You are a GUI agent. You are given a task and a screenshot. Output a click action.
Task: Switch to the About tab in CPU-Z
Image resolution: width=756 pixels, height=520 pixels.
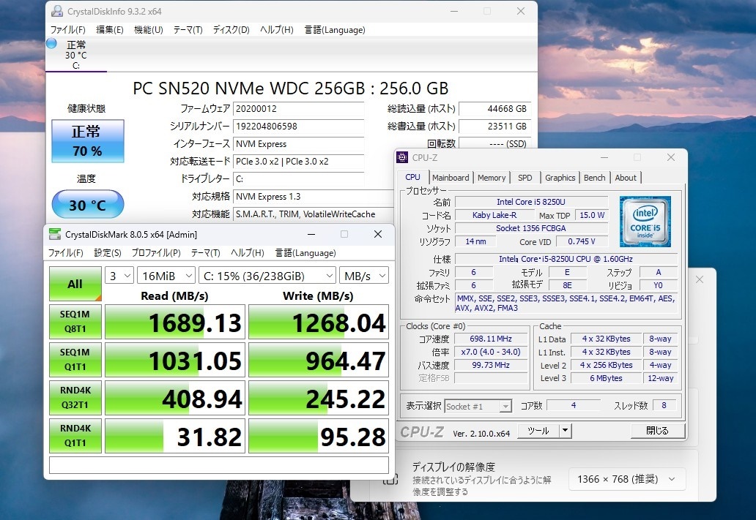626,178
